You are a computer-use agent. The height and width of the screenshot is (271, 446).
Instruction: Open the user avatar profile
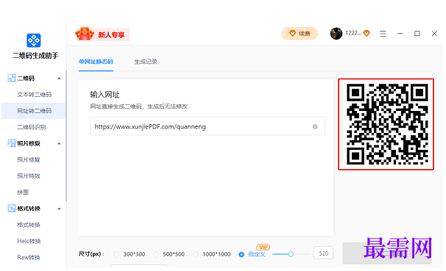pyautogui.click(x=336, y=34)
